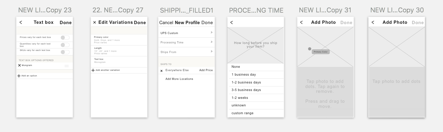This screenshot has width=443, height=132.
Task: Click X icon in Edit Variations header
Action: point(94,22)
